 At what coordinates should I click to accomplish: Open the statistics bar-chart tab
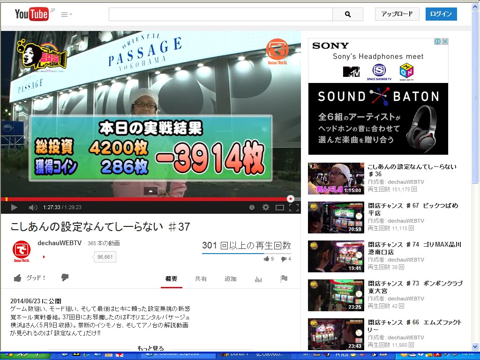coord(258,279)
